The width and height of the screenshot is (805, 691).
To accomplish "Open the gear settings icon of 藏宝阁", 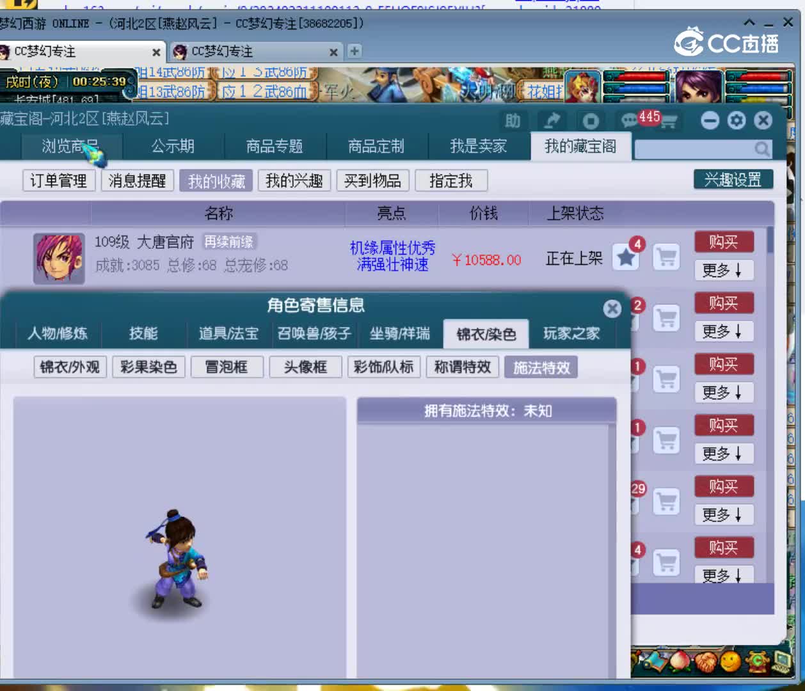I will coord(737,120).
